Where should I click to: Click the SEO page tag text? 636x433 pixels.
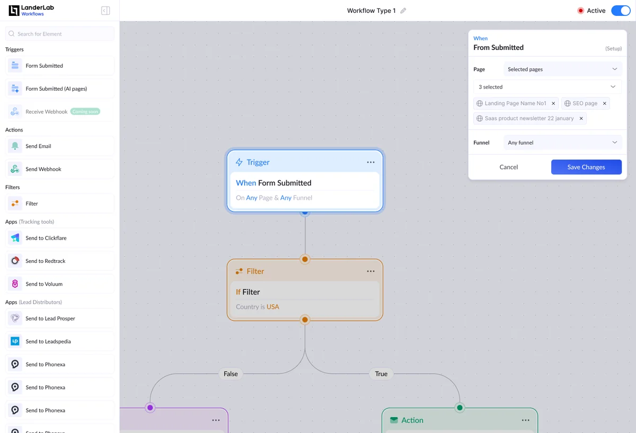coord(585,103)
